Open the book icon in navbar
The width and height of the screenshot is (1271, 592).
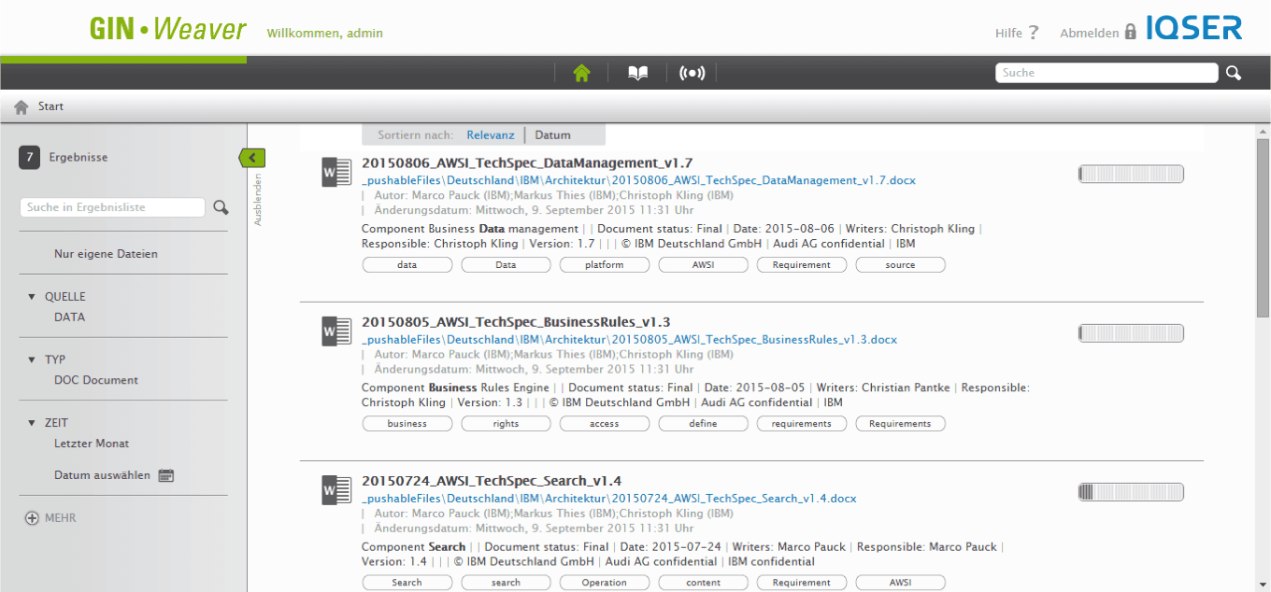pyautogui.click(x=637, y=73)
